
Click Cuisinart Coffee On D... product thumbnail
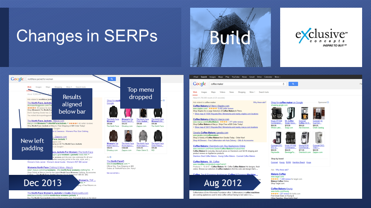pos(304,113)
